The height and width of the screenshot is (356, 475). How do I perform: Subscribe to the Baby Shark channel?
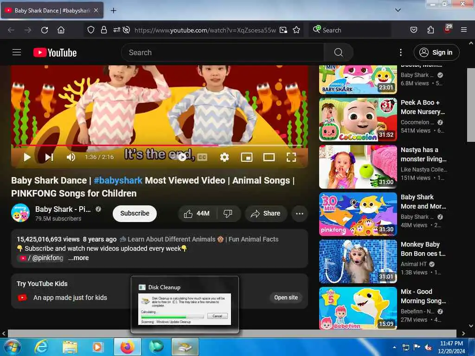coord(135,213)
